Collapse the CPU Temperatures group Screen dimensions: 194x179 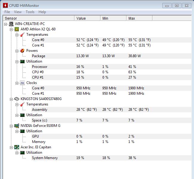click(17, 35)
